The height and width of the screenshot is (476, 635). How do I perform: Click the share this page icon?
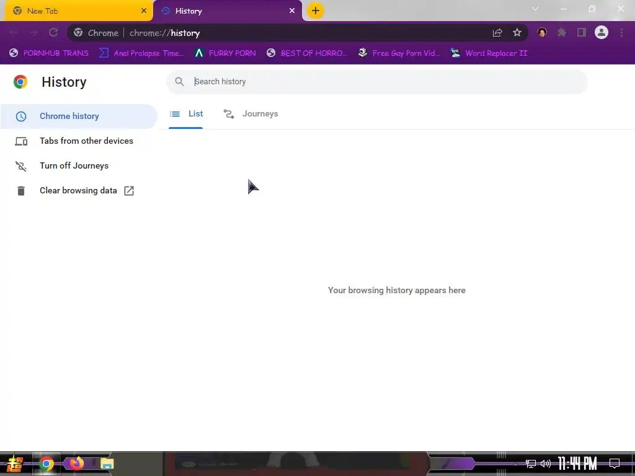coord(497,33)
